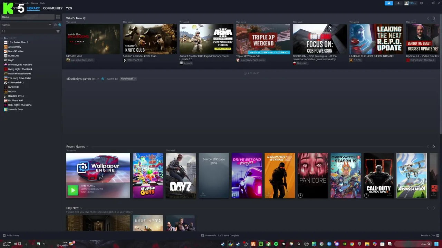The width and height of the screenshot is (442, 248).
Task: Select Resident Evil 4 in game list
Action: tap(16, 96)
